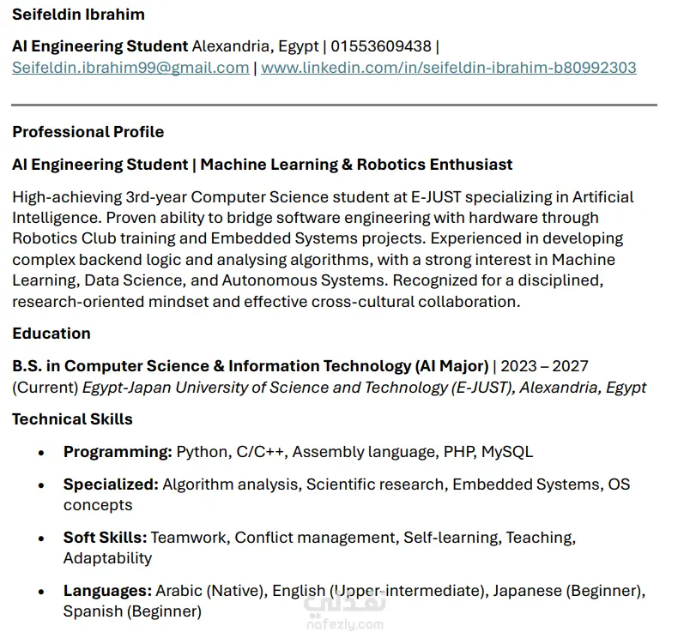Click the Specialized bullet label
The width and height of the screenshot is (690, 632).
(x=111, y=485)
